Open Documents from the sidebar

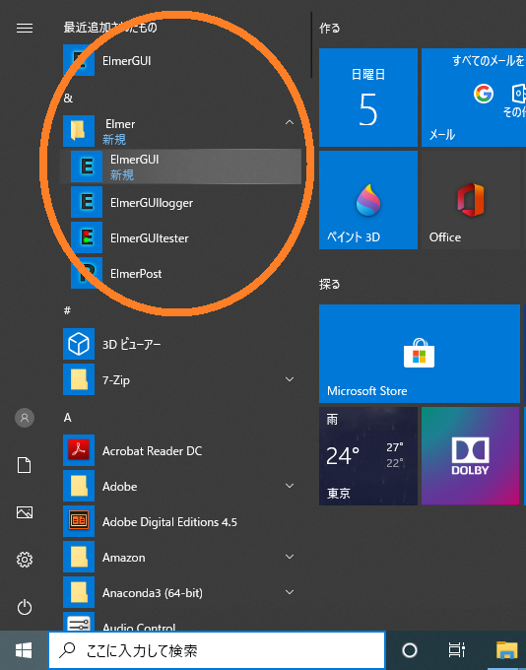(25, 465)
